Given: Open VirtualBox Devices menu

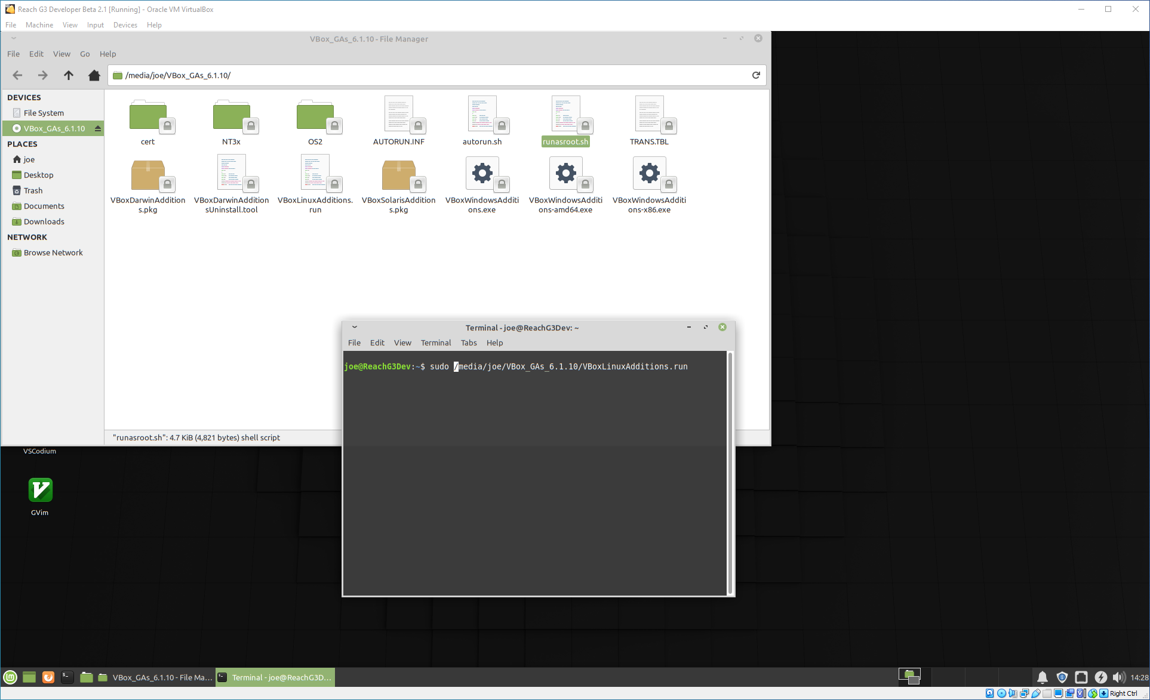Looking at the screenshot, I should click(125, 25).
